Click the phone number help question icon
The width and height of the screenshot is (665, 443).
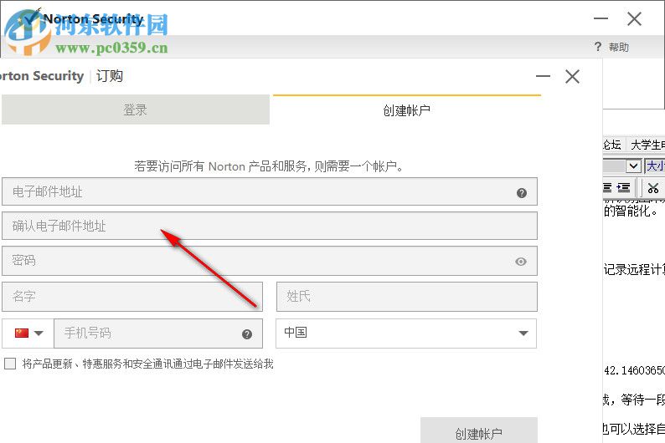point(247,334)
